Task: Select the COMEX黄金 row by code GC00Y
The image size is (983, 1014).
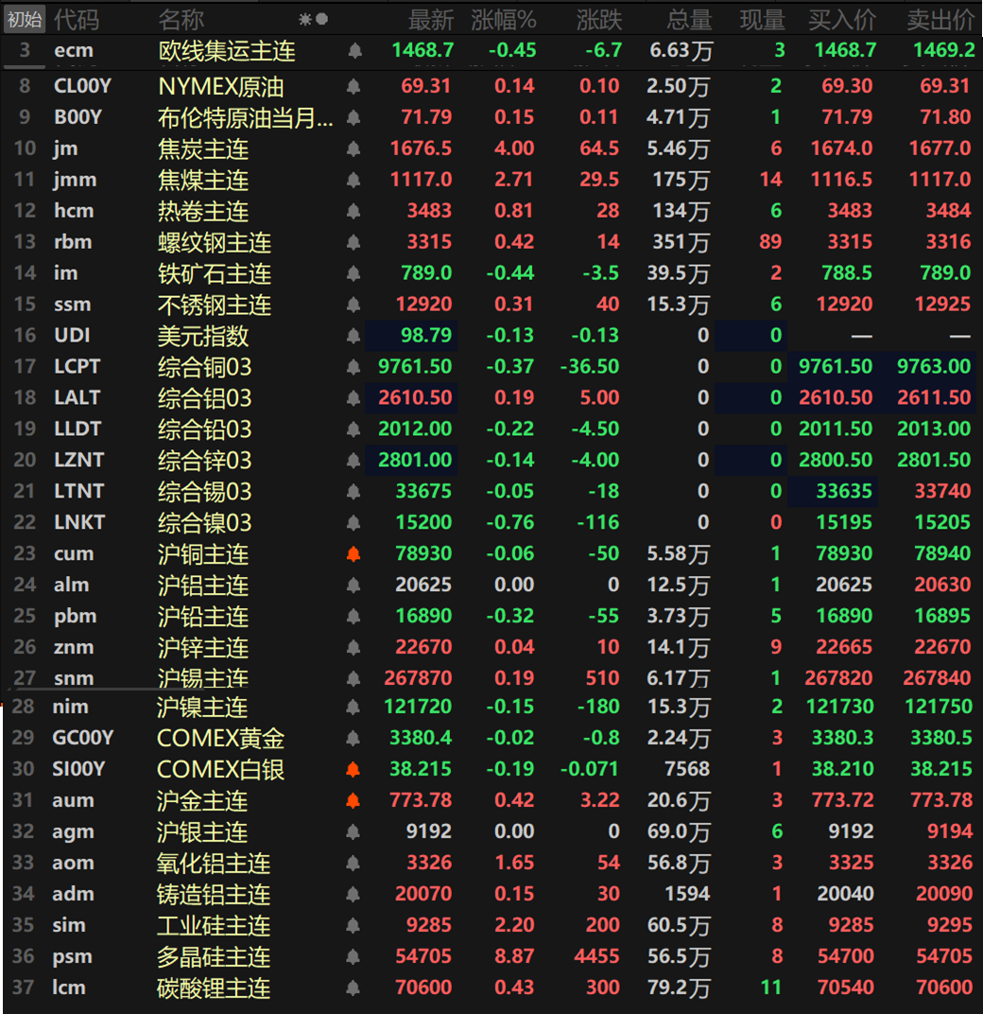Action: coord(83,738)
